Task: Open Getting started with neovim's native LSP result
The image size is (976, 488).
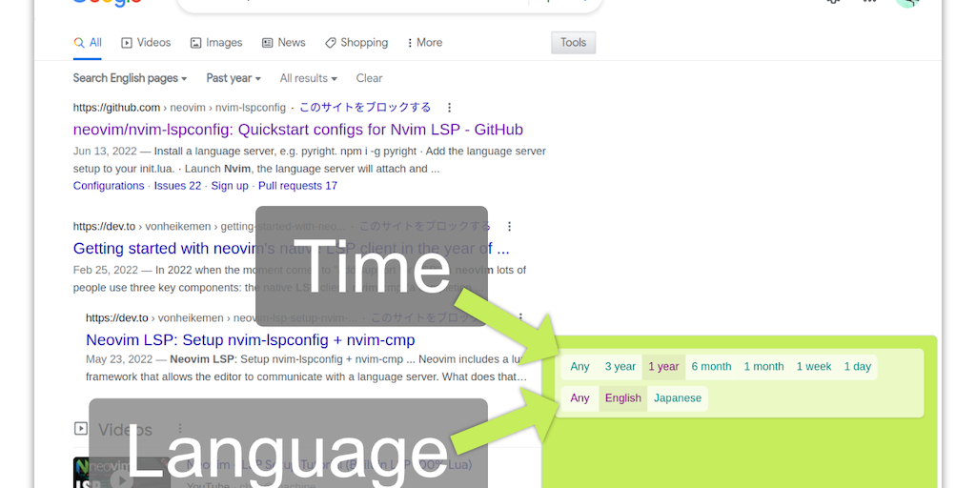Action: coord(292,249)
